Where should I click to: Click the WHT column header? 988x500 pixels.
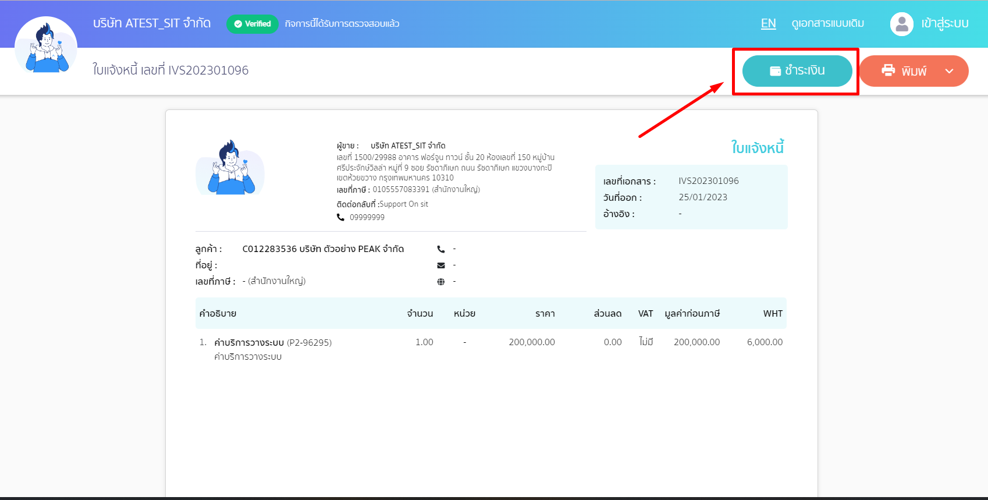(x=773, y=313)
